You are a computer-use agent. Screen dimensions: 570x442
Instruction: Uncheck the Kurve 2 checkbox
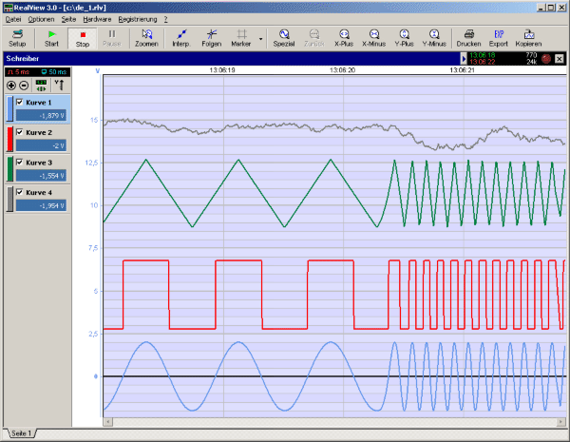point(20,132)
